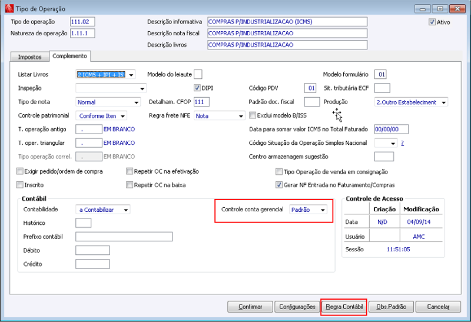The image size is (471, 322).
Task: Click the Padrão doc. fiscal field
Action: pos(312,102)
